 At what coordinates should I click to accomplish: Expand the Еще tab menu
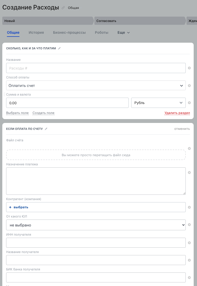[124, 33]
